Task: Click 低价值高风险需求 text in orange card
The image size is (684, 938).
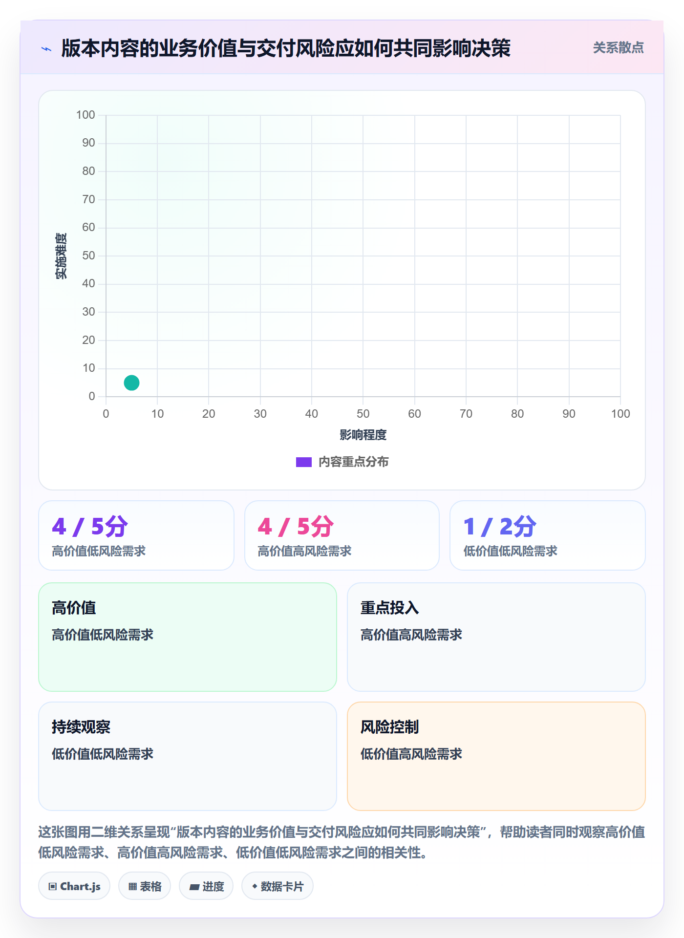Action: point(411,754)
